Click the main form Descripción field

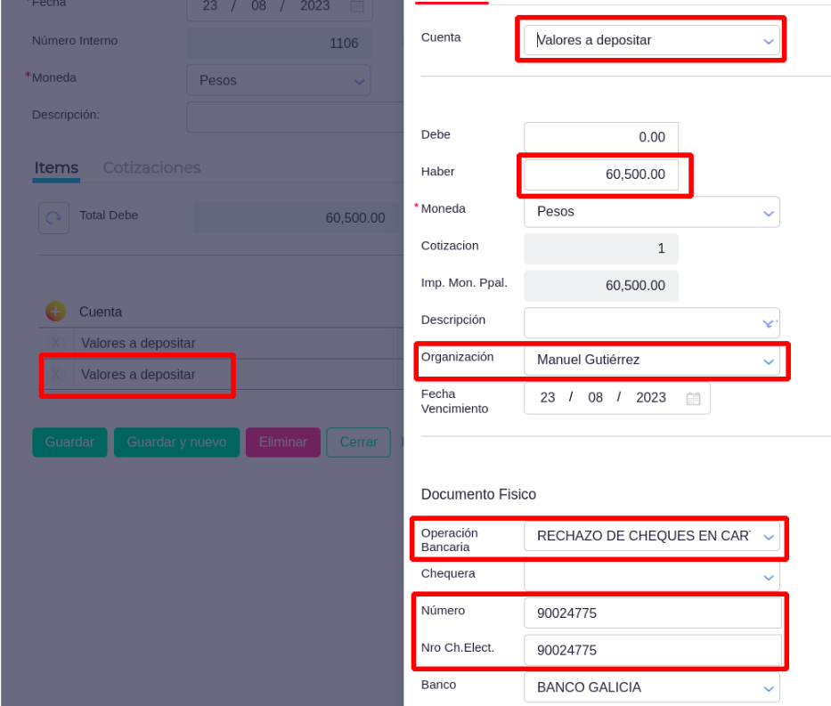pos(295,117)
